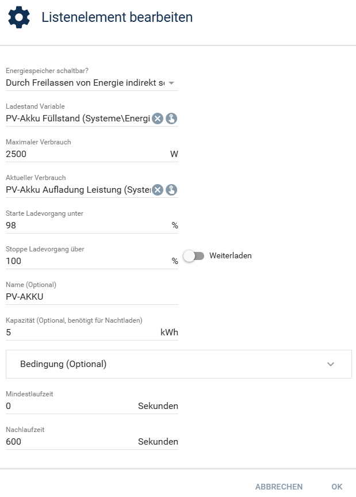Viewport: 356px width, 497px height.
Task: Toggle the Weiterladen switch
Action: click(x=194, y=256)
